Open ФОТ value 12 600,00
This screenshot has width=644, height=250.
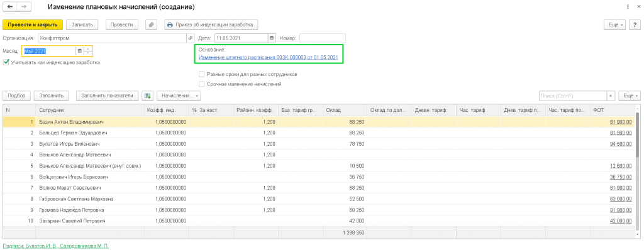pos(621,166)
